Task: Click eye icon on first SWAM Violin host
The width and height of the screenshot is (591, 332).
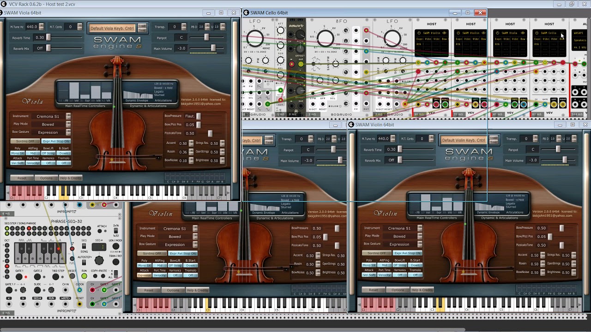Action: point(445,33)
